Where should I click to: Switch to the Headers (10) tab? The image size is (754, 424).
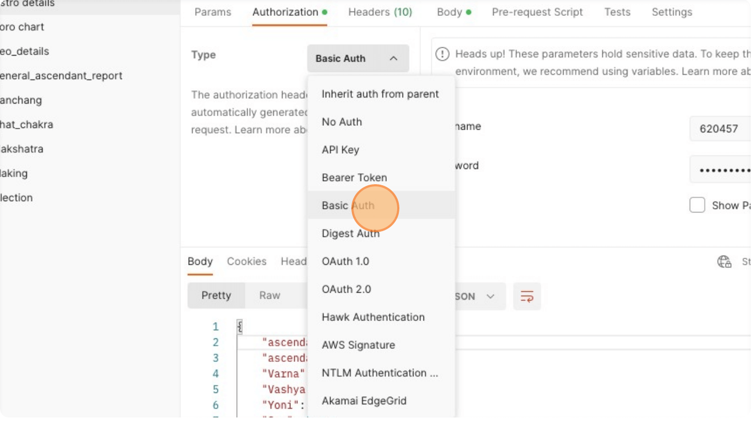coord(380,11)
